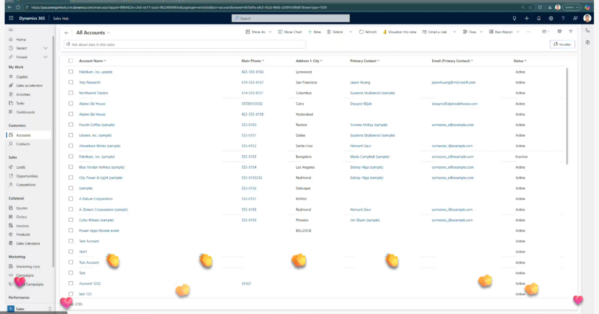Screen dimensions: 599x314
Task: Open the notifications bell icon
Action: tap(539, 18)
